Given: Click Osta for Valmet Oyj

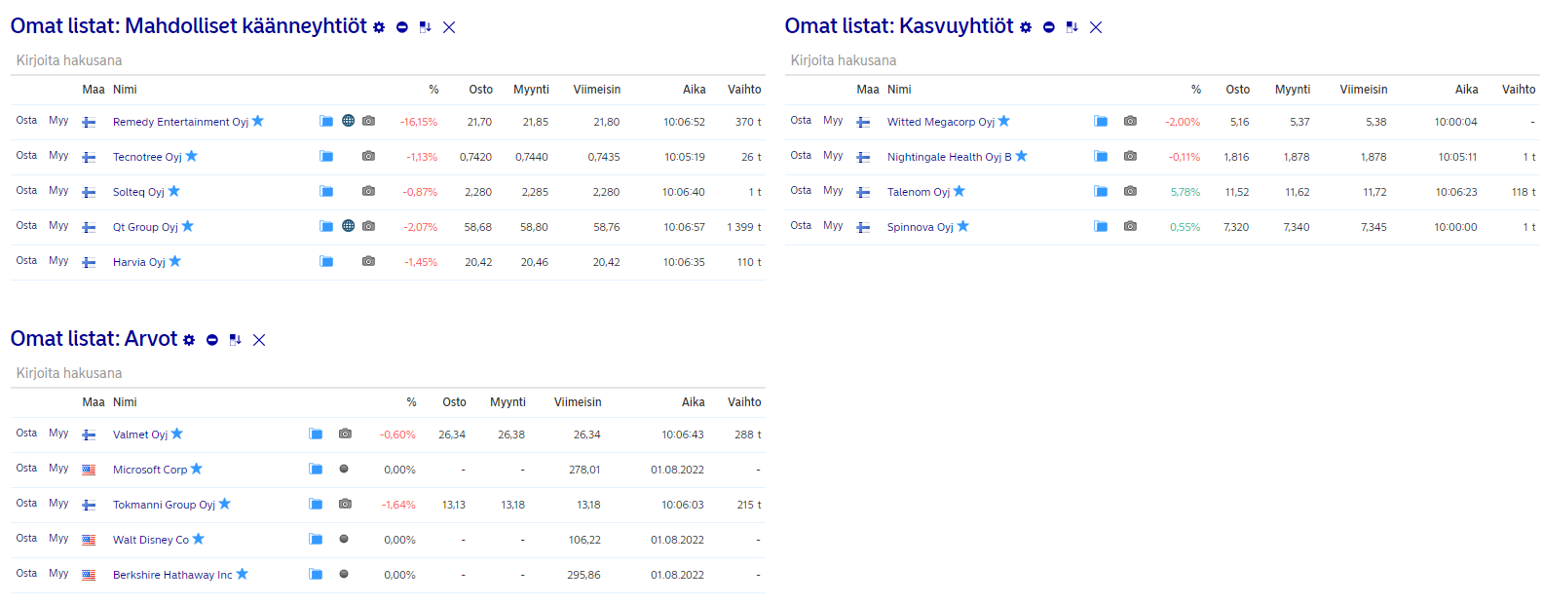Looking at the screenshot, I should tap(26, 434).
